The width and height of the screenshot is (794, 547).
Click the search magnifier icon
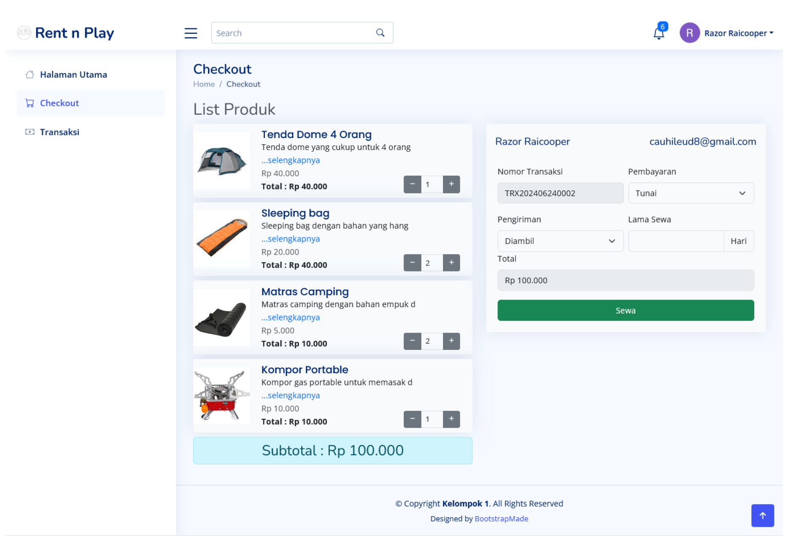380,33
